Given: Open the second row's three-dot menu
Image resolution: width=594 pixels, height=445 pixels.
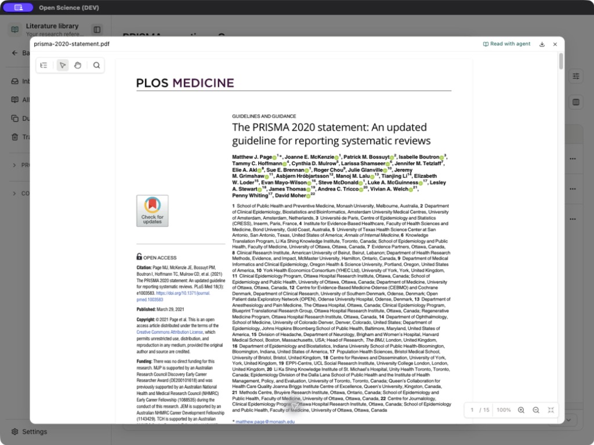Looking at the screenshot, I should pyautogui.click(x=573, y=188).
